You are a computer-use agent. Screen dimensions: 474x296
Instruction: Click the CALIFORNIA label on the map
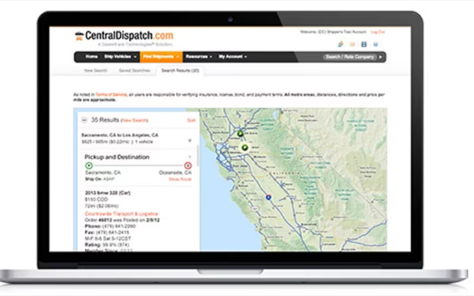pyautogui.click(x=285, y=173)
